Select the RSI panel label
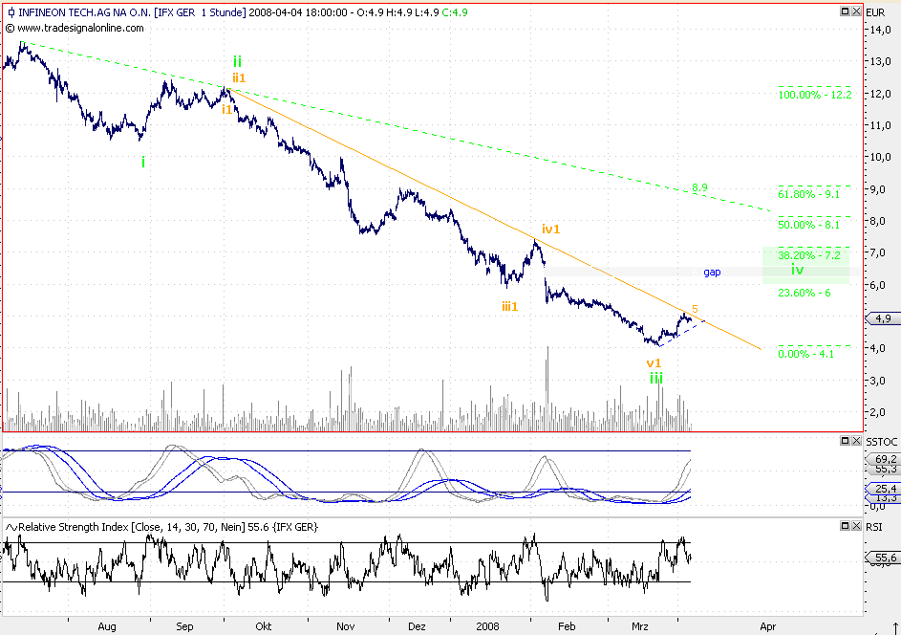This screenshot has height=635, width=901. pos(872,525)
